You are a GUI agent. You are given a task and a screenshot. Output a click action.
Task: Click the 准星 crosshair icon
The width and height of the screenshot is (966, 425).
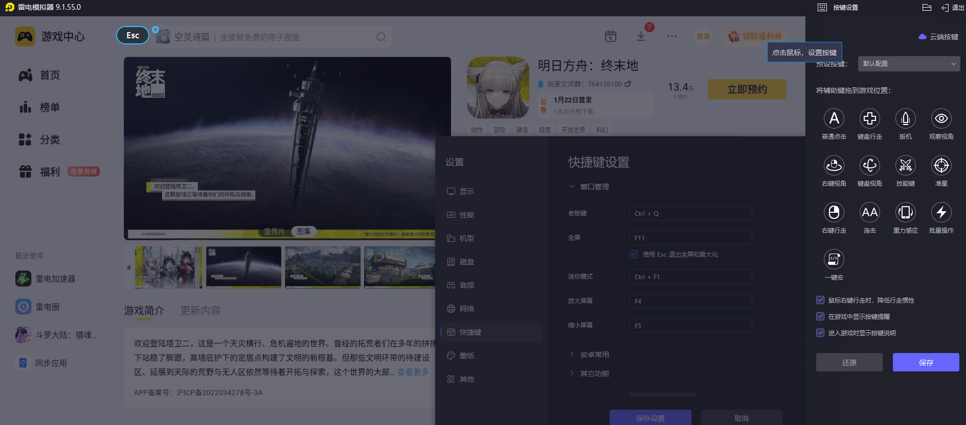click(941, 166)
